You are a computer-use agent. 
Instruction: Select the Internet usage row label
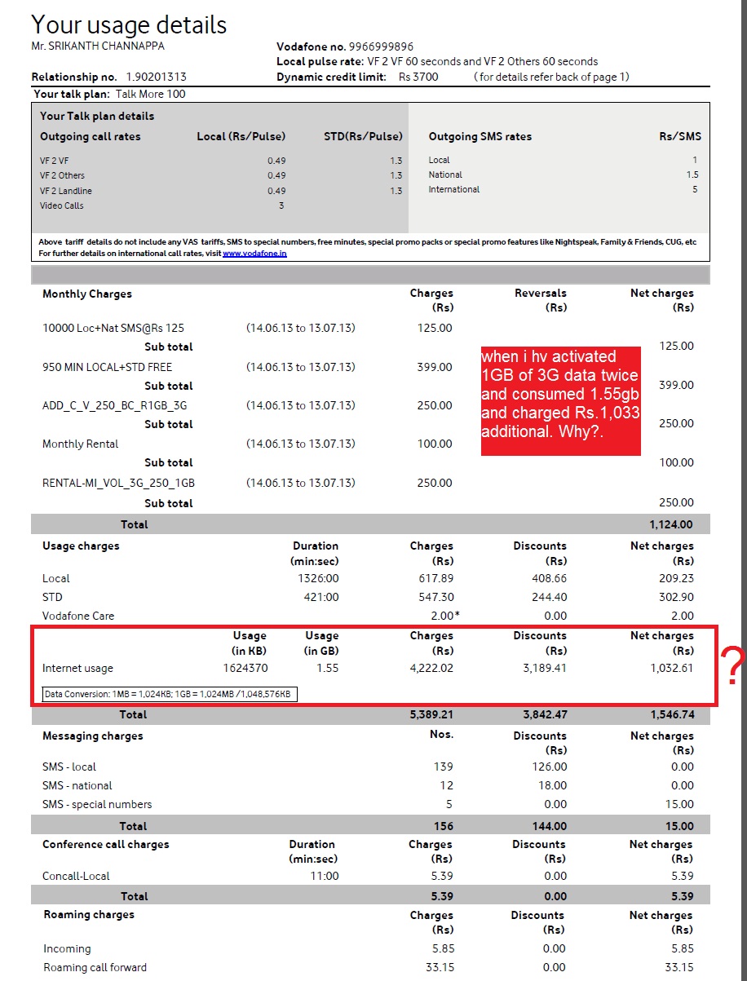[x=77, y=668]
